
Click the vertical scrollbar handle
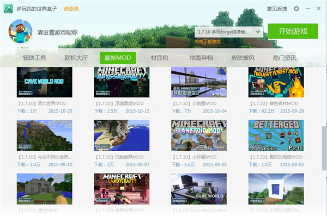point(324,148)
